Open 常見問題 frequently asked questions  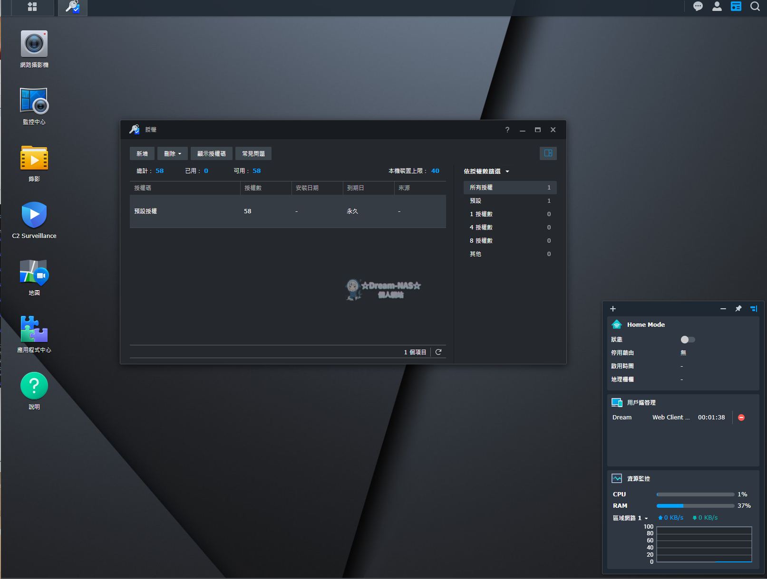(x=253, y=153)
